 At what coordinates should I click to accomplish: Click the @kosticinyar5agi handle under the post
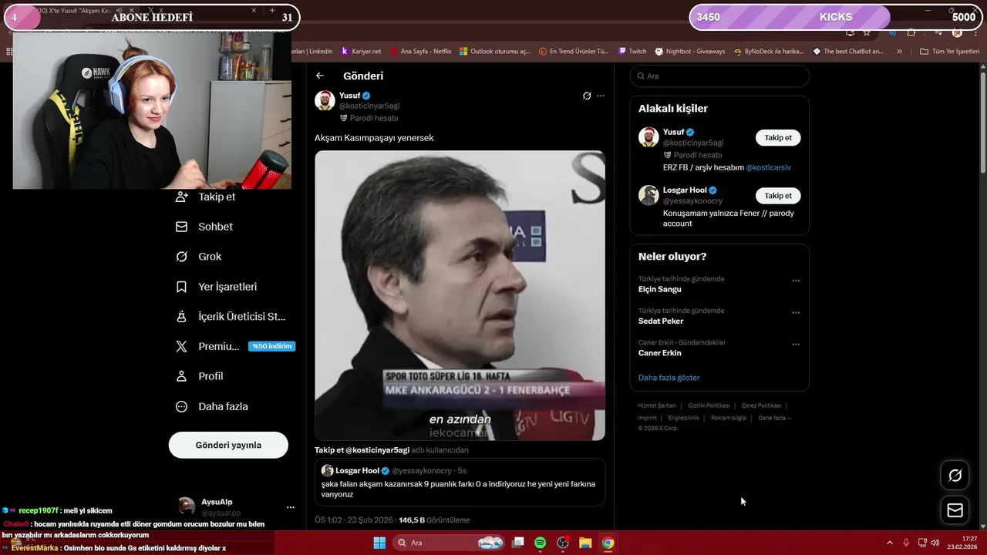377,450
